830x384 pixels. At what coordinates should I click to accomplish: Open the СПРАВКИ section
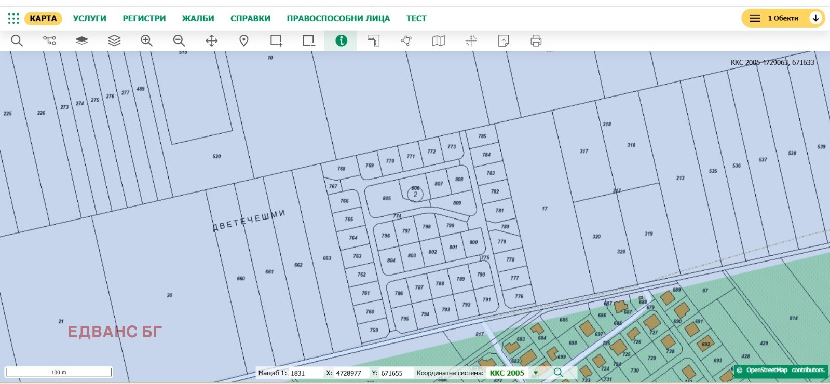250,19
